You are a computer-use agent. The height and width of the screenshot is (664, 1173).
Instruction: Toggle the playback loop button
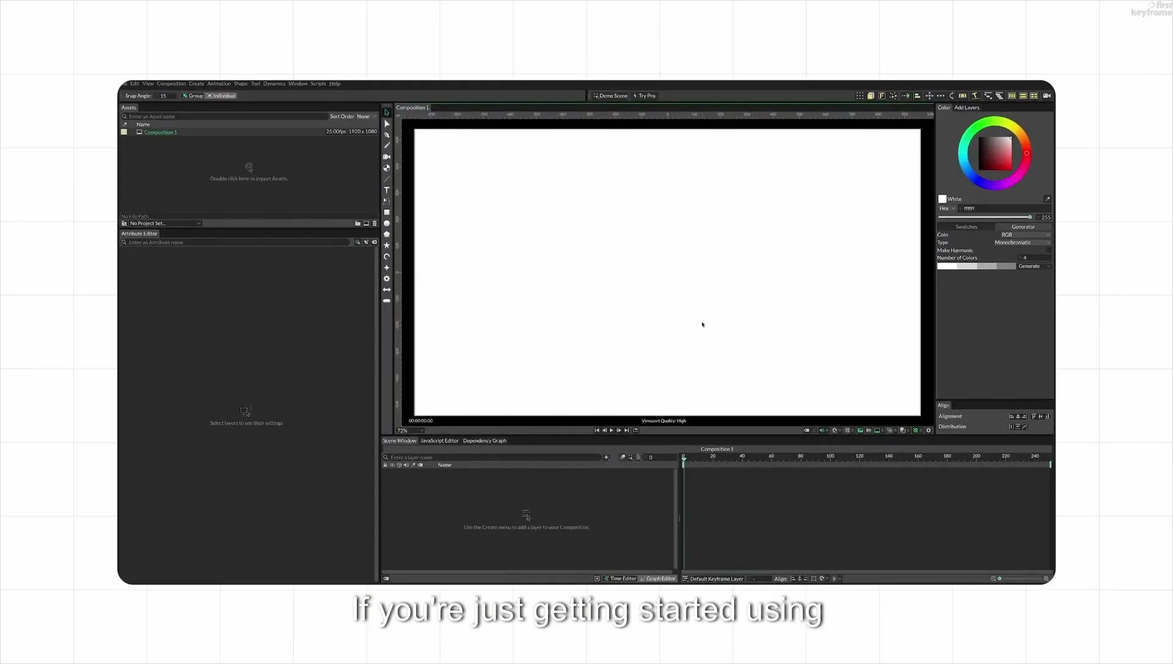tap(635, 430)
